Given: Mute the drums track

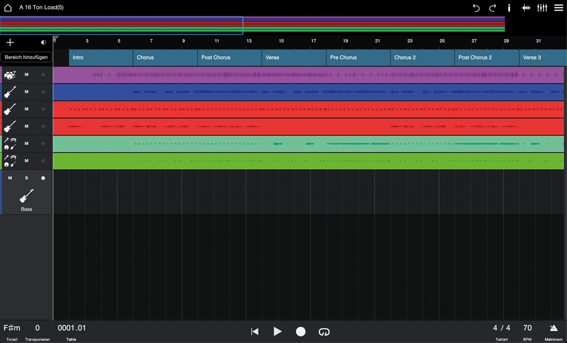Looking at the screenshot, I should 27,75.
